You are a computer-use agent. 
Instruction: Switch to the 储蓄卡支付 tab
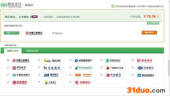[x=13, y=51]
